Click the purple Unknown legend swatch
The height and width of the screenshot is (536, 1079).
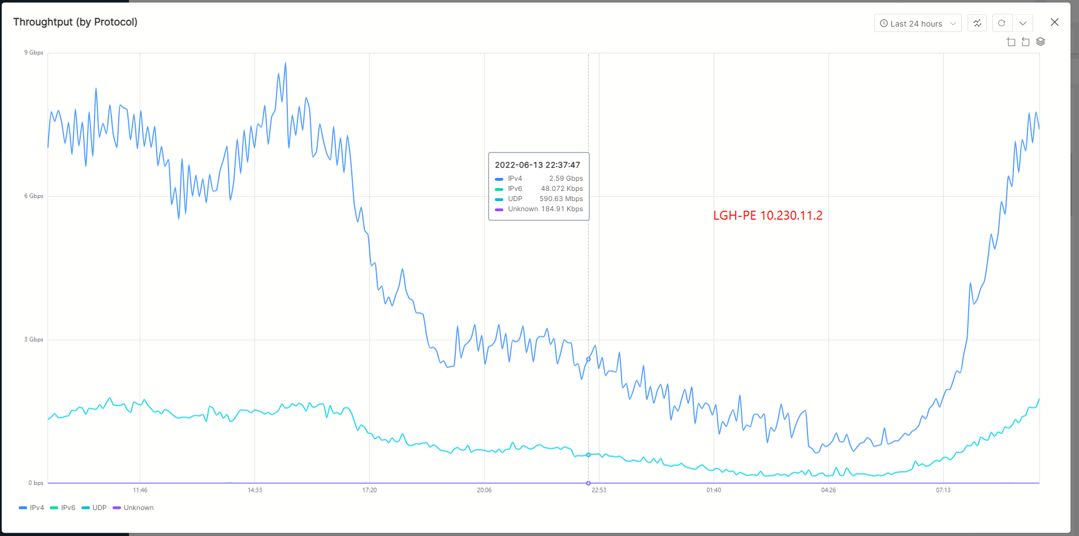117,508
